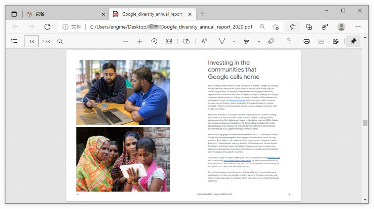Open the browser Settings and more menu
The image size is (374, 209).
[x=358, y=27]
